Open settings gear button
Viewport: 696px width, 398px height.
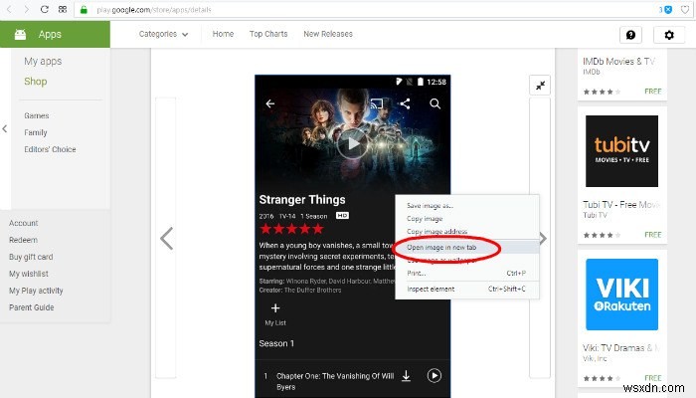[669, 35]
